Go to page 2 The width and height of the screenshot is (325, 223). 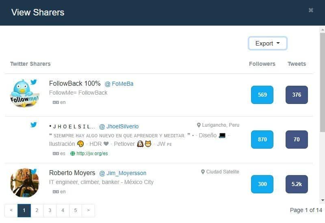(37, 210)
